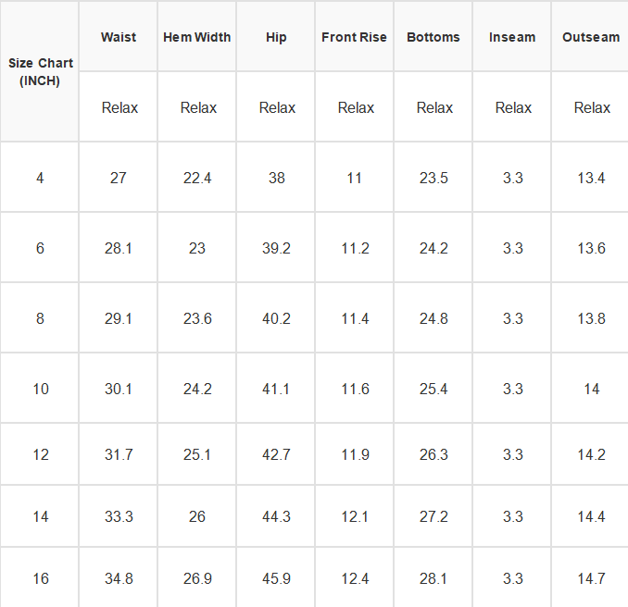Click size 10 outseam value 14
Viewport: 628px width, 607px height.
[x=592, y=389]
